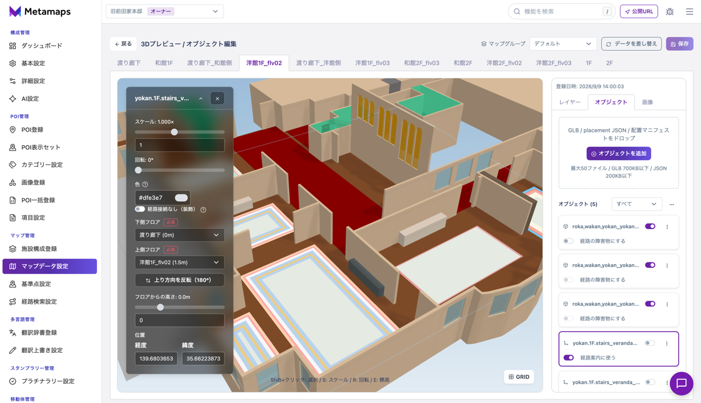Click the bug report icon in header
701x403 pixels.
click(670, 12)
